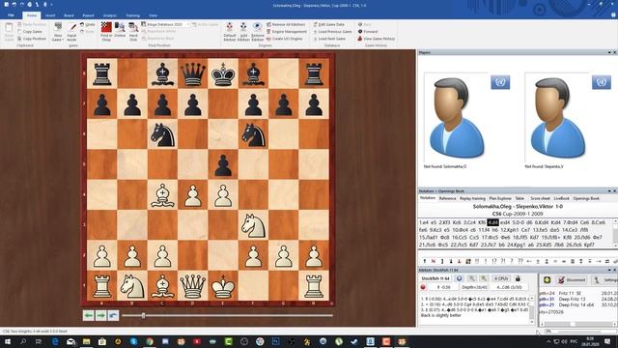Open the Openings Book tab

pos(586,198)
